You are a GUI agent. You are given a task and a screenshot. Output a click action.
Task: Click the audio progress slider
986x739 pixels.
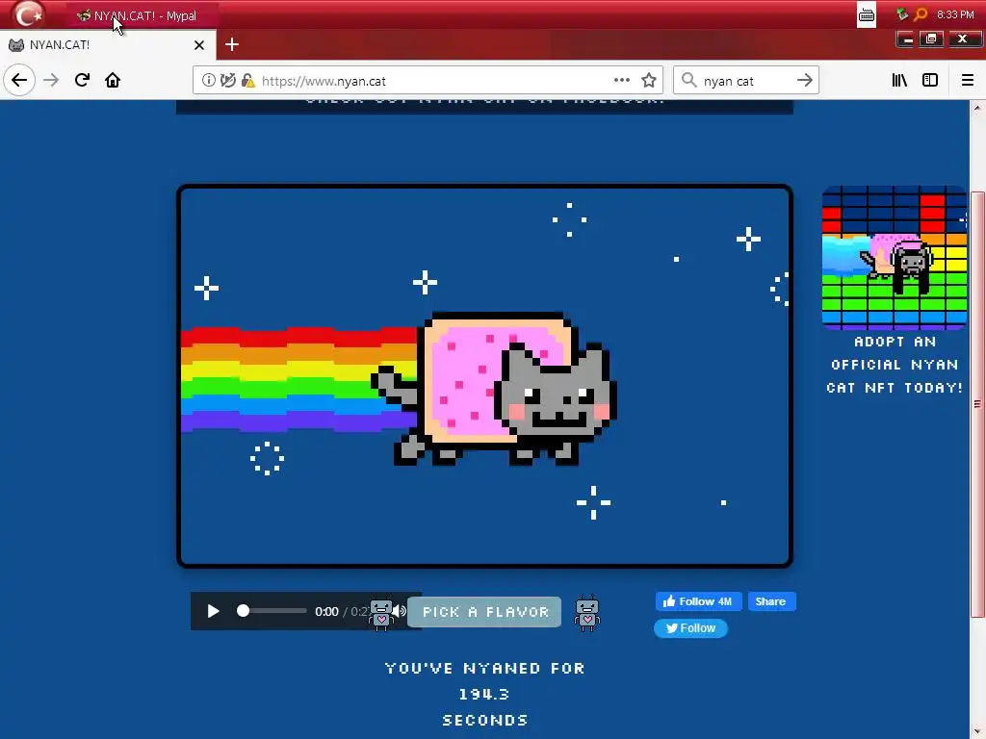coord(272,611)
